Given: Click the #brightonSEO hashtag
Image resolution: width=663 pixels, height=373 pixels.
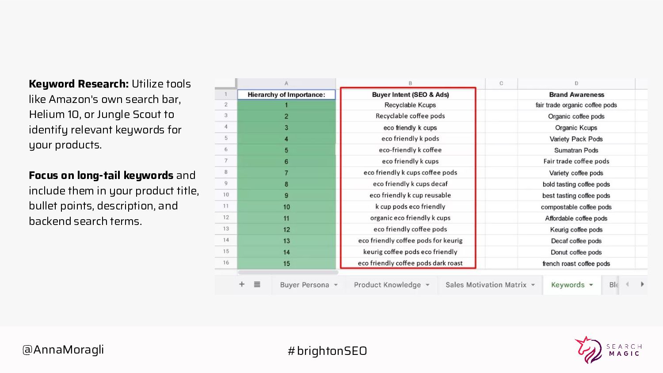Looking at the screenshot, I should click(x=328, y=351).
